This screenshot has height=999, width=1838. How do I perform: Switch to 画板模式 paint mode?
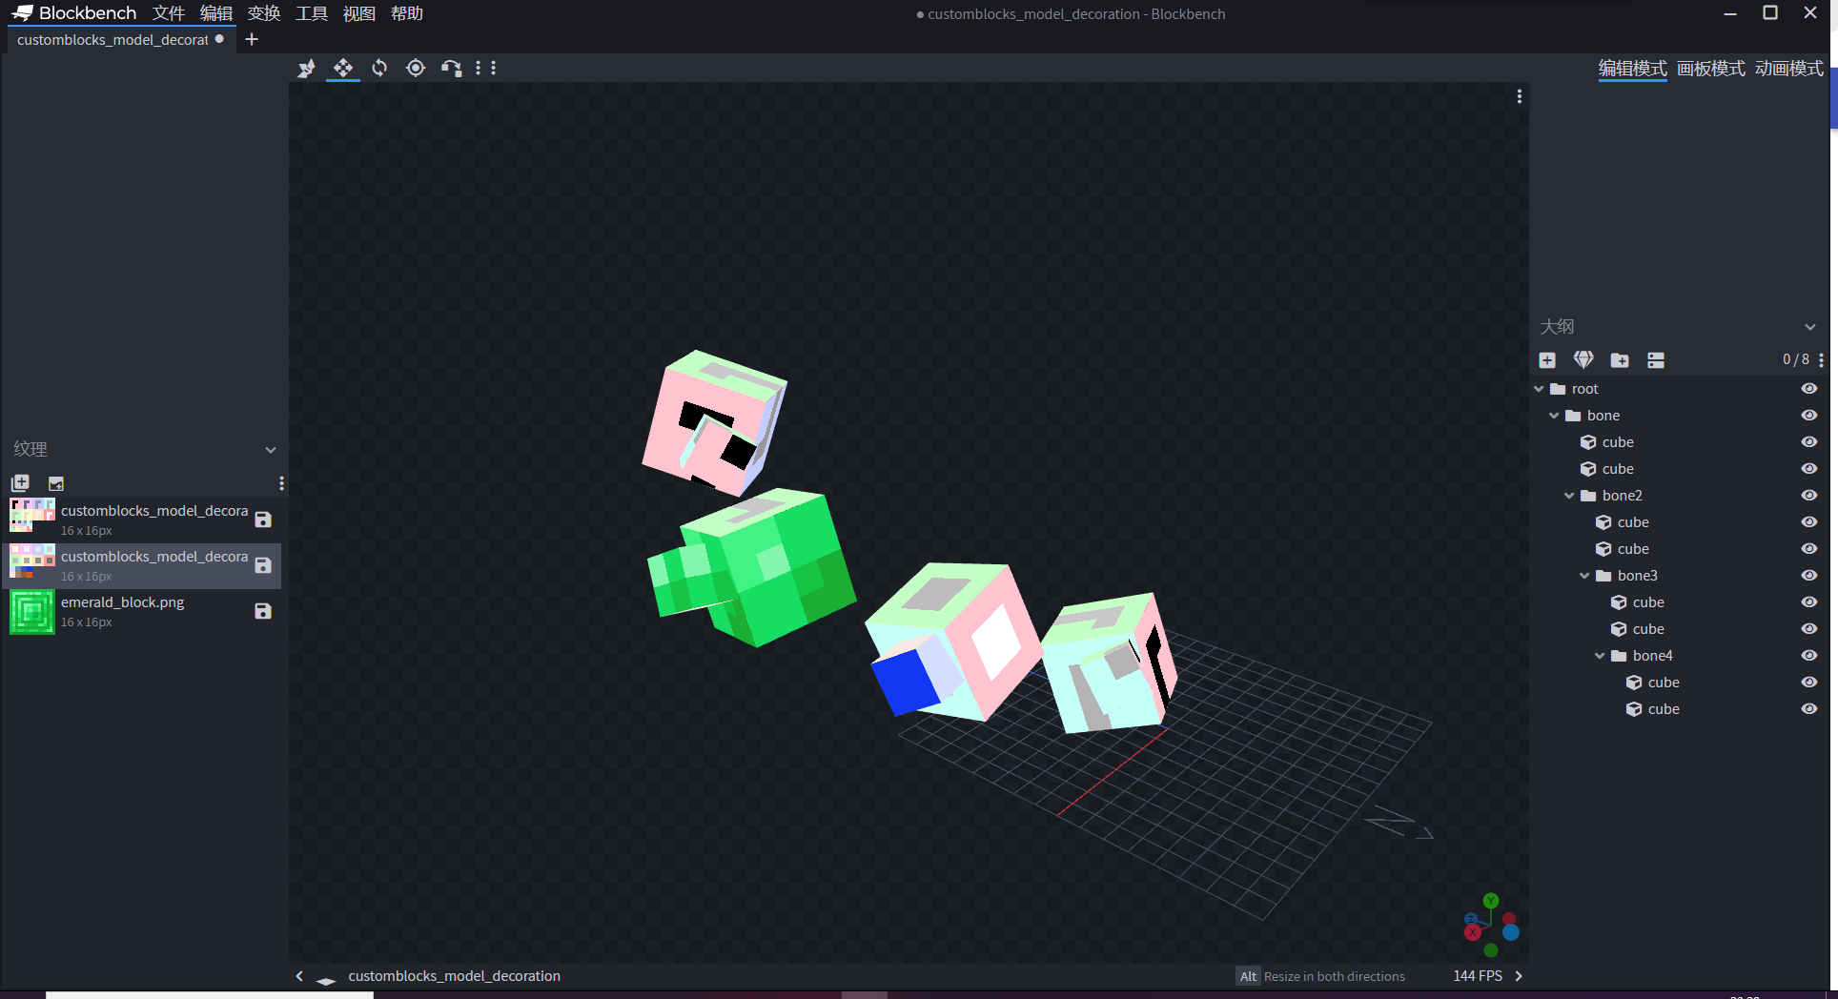(x=1710, y=69)
